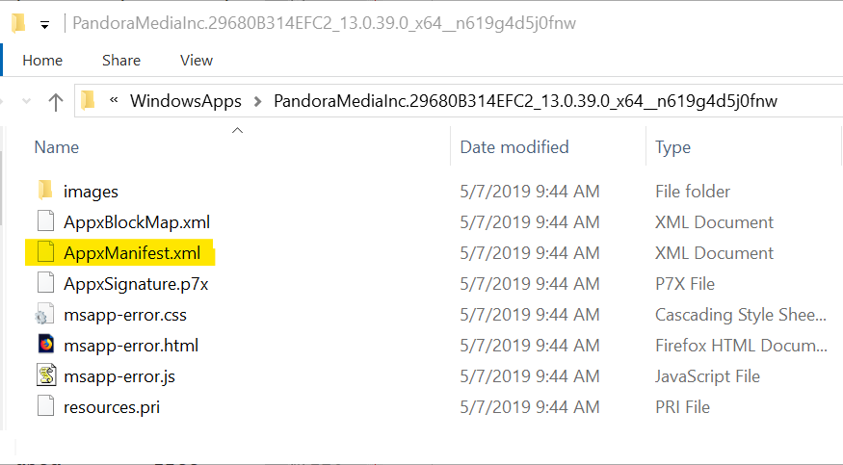The image size is (843, 465).
Task: Expand the address bar path history chevrons
Action: 114,100
